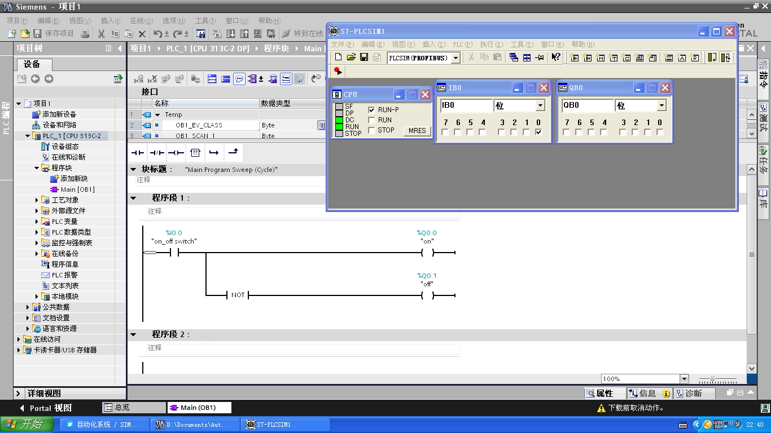
Task: Click the MRES button in CPU window
Action: coord(417,131)
